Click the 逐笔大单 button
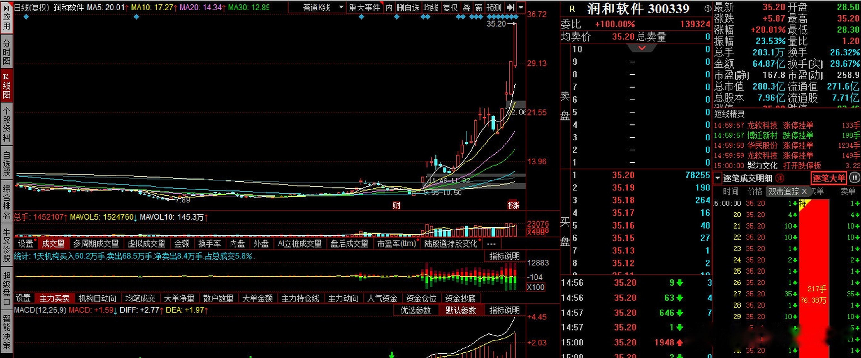The width and height of the screenshot is (861, 358). [828, 178]
